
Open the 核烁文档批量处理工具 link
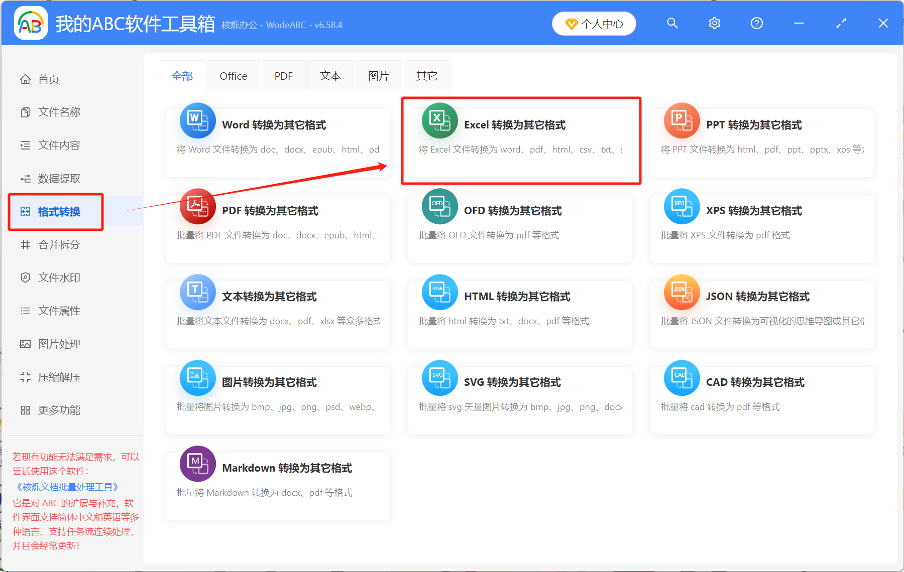click(66, 487)
